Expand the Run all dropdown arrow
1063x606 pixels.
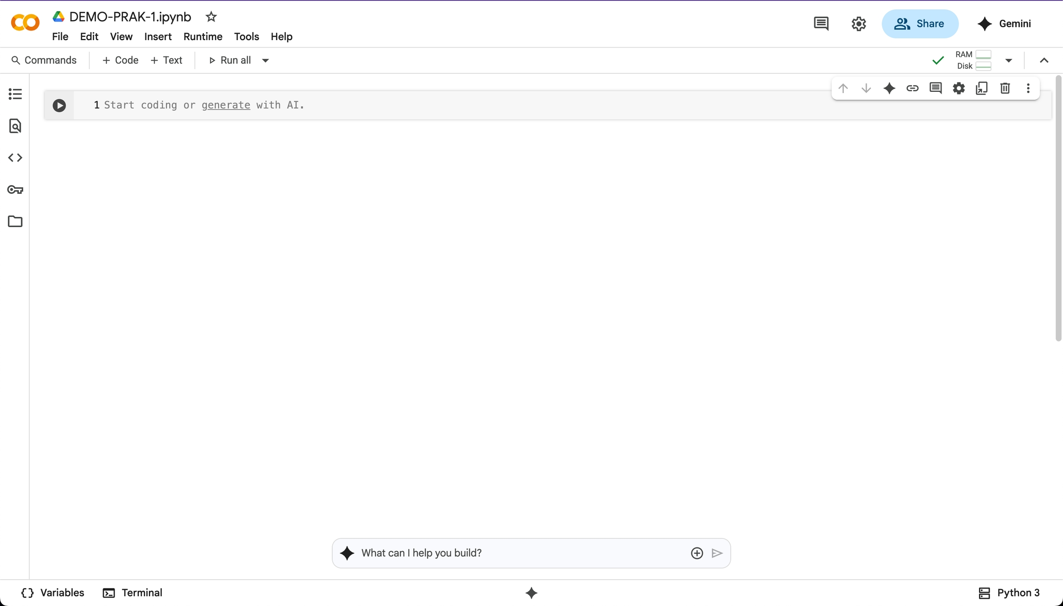pyautogui.click(x=265, y=60)
